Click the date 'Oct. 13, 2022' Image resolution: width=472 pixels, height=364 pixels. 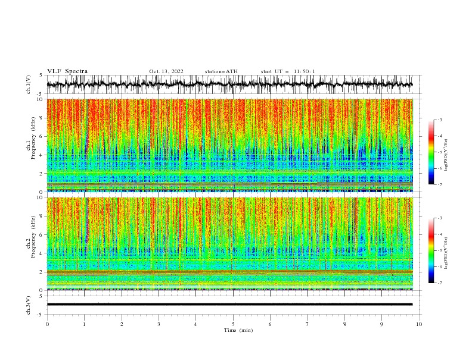(166, 71)
